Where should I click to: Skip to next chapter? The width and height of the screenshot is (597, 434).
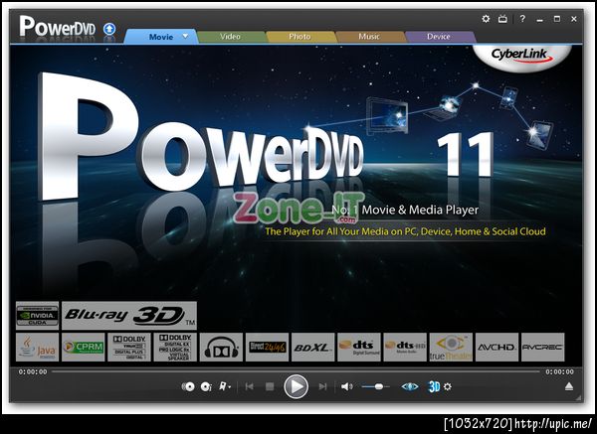(x=322, y=387)
